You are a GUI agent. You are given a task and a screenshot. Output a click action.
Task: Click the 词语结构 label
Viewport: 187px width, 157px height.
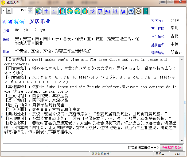pos(158,53)
